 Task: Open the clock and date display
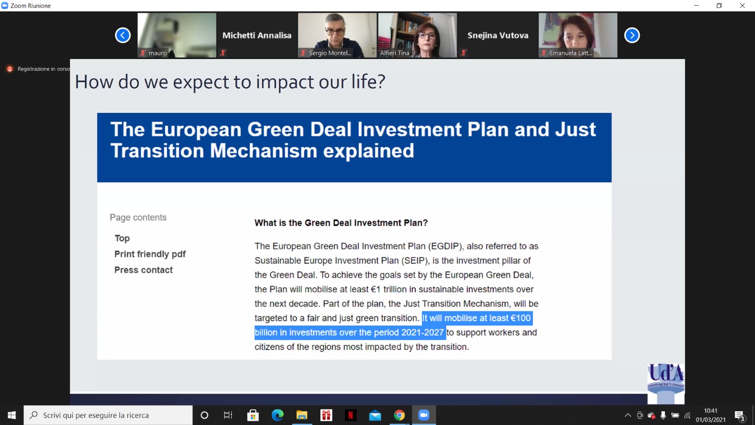(x=711, y=415)
